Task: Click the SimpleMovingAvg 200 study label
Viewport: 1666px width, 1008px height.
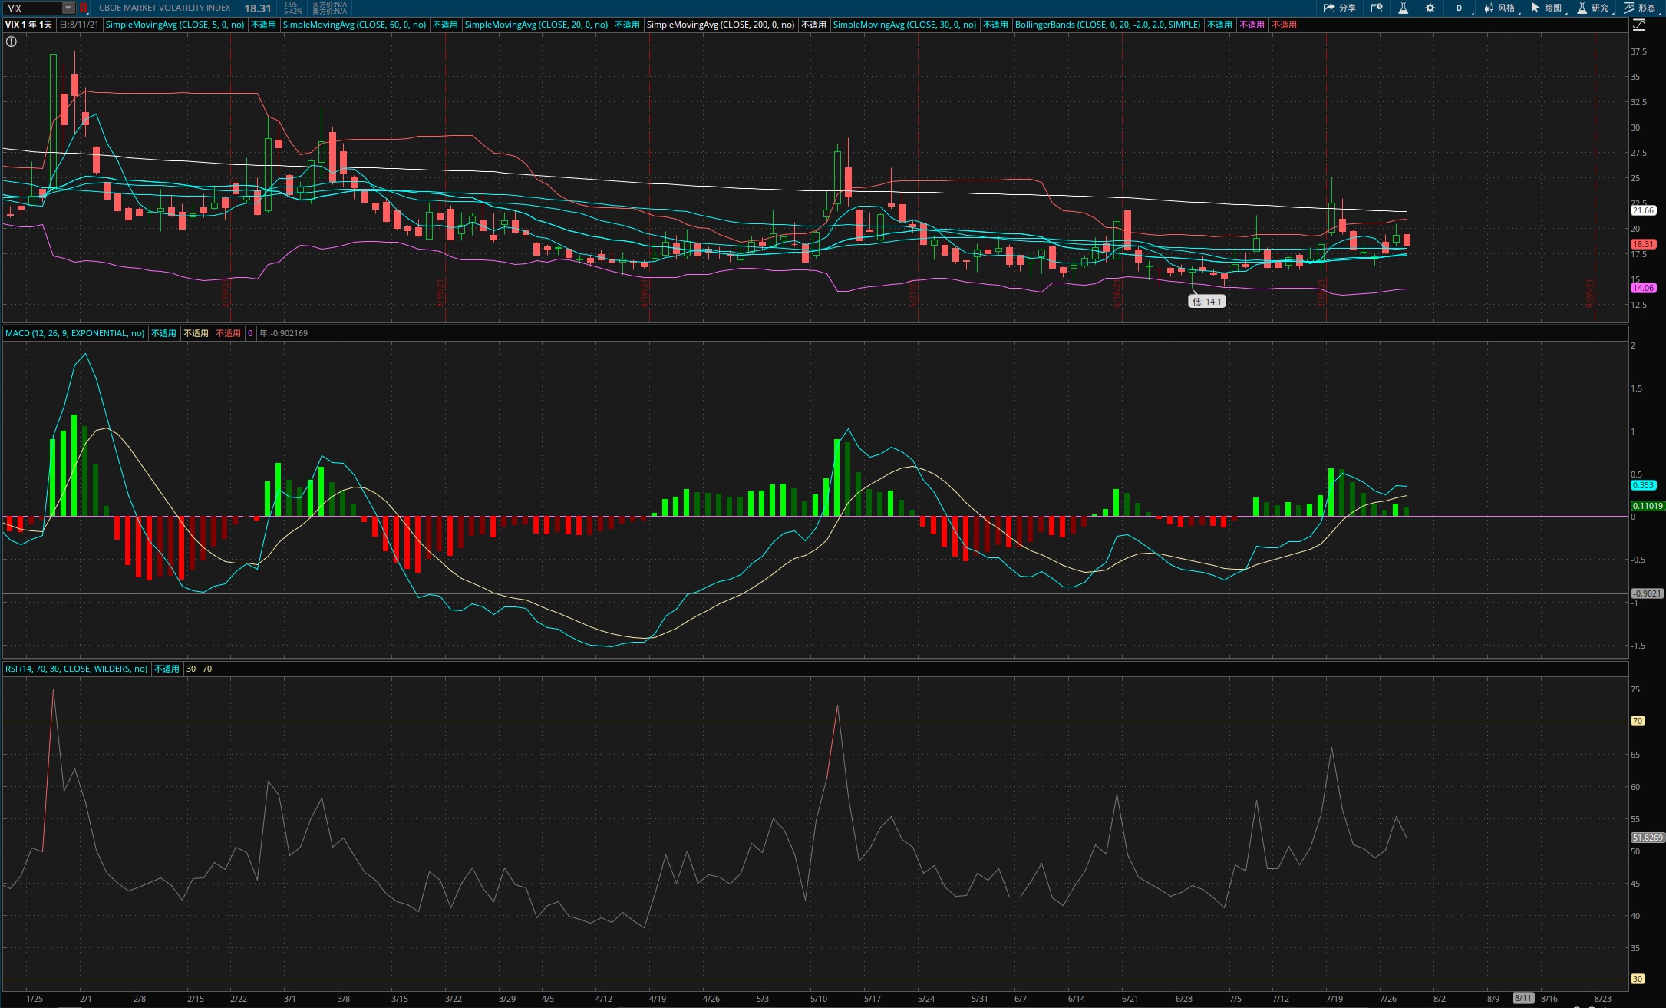Action: point(720,25)
